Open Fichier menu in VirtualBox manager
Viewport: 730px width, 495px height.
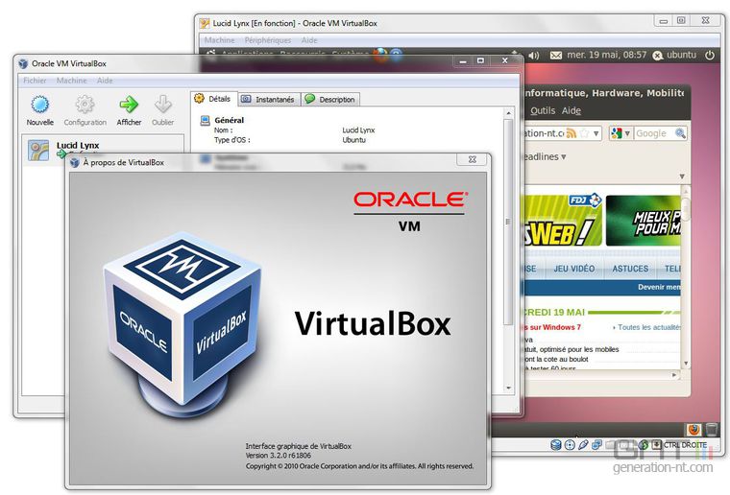(x=35, y=81)
